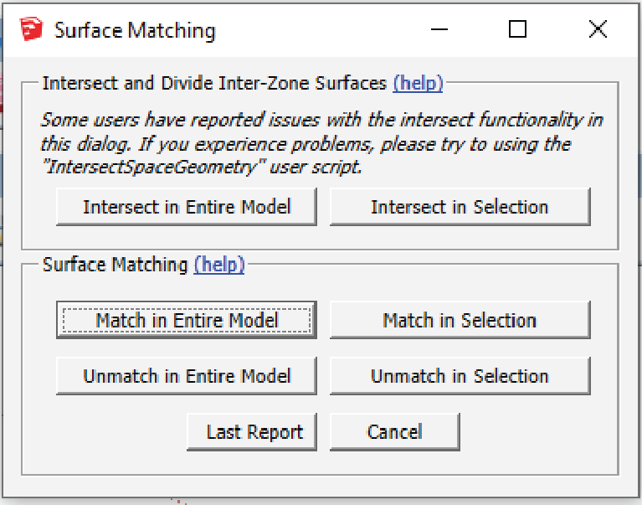This screenshot has height=505, width=642.
Task: Close the Surface Matching dialog
Action: click(598, 30)
